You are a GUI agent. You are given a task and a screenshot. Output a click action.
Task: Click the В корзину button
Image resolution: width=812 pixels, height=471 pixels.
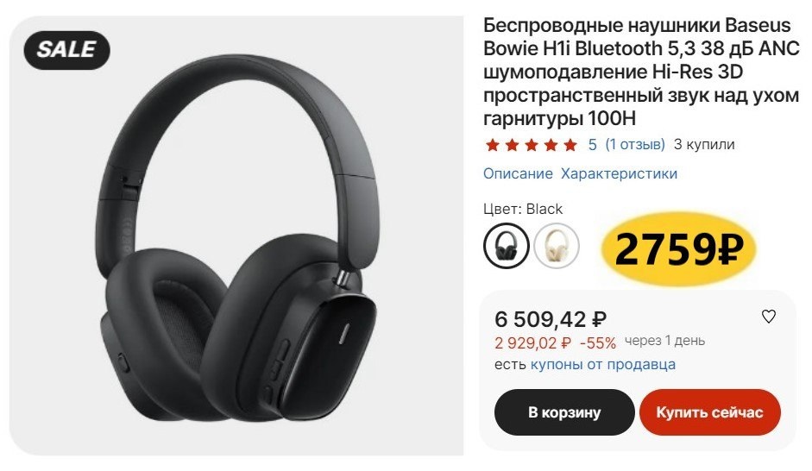coord(564,412)
